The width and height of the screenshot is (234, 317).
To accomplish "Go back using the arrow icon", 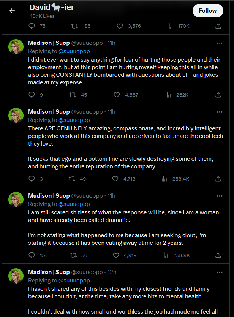I will click(x=12, y=11).
